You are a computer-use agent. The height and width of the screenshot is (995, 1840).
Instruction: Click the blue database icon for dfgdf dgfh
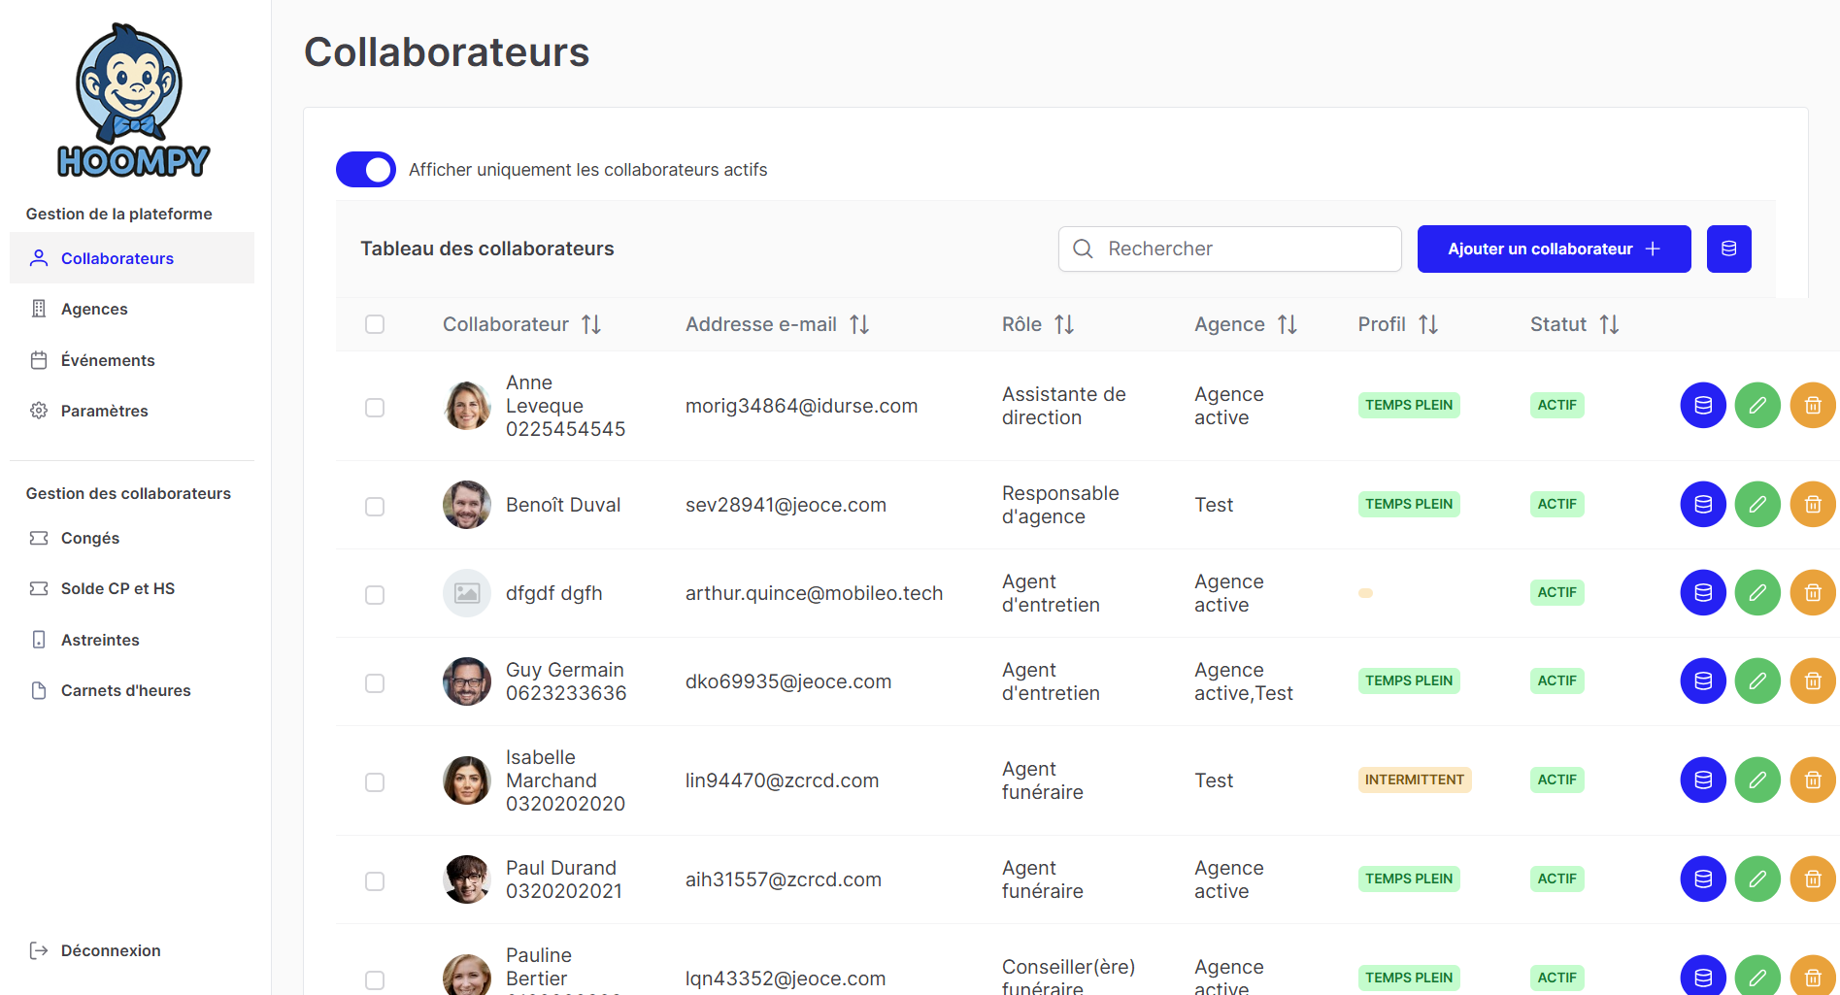click(x=1703, y=593)
